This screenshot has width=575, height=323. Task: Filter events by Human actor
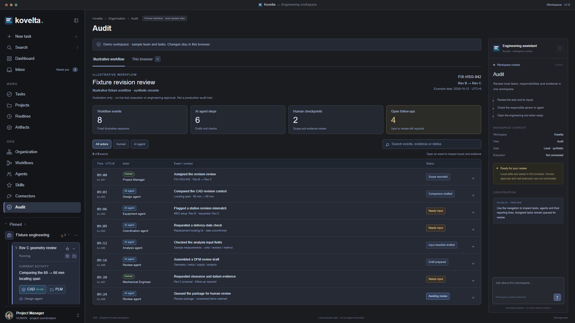121,144
